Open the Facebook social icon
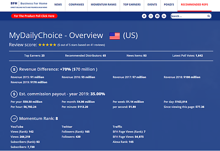 (x=157, y=16)
